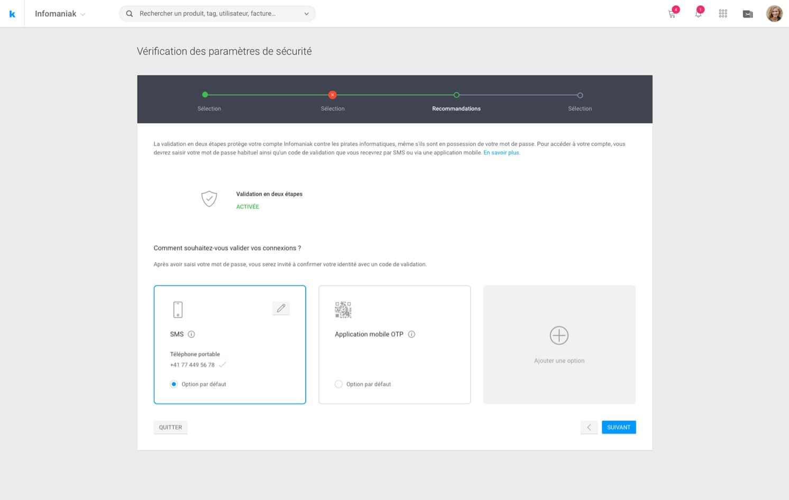Image resolution: width=789 pixels, height=500 pixels.
Task: Click the Infomaniak k logo
Action: [x=12, y=14]
